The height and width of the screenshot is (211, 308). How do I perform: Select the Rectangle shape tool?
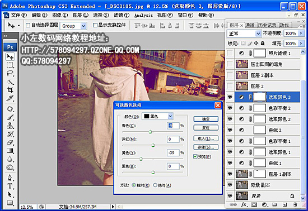(10, 203)
